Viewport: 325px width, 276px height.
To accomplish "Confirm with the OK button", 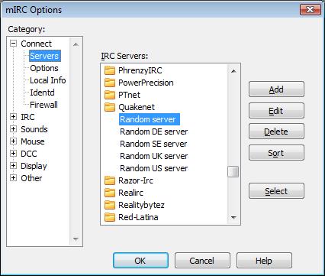I will 140,261.
